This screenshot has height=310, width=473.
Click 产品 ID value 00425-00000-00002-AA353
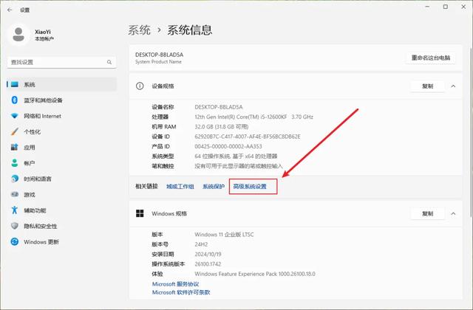[x=228, y=146]
